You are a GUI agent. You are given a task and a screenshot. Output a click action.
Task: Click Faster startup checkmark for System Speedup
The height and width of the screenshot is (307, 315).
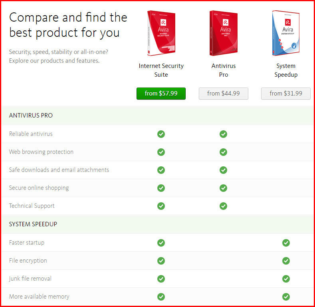point(286,243)
